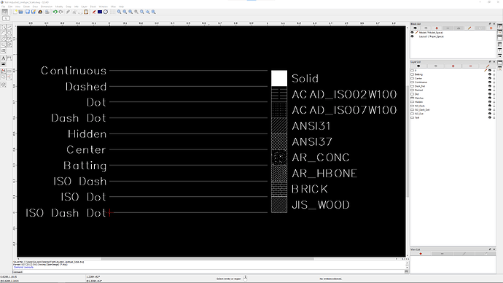Click the first zoom magnifier icon
Screen dimensions: 503x283
pyautogui.click(x=119, y=12)
